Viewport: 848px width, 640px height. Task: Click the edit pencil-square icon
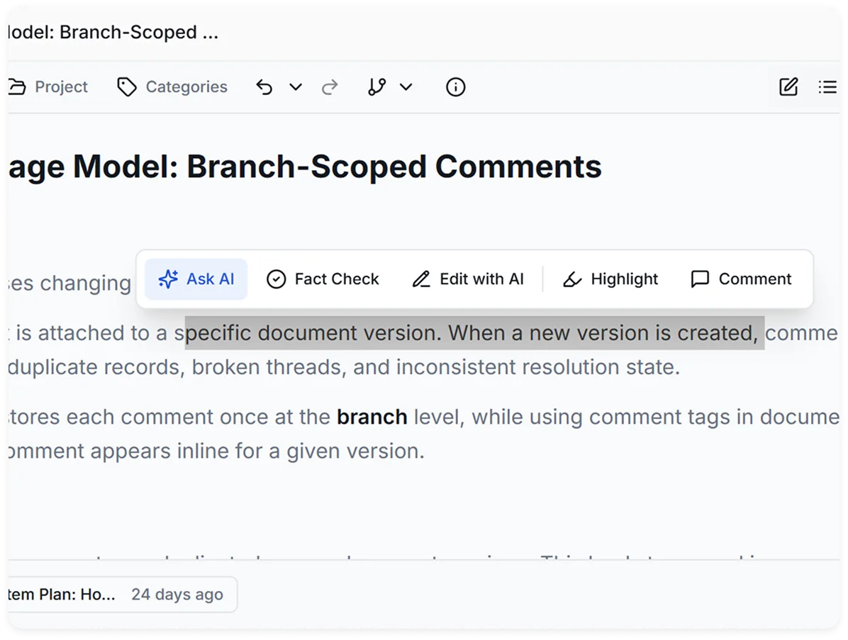coord(788,87)
